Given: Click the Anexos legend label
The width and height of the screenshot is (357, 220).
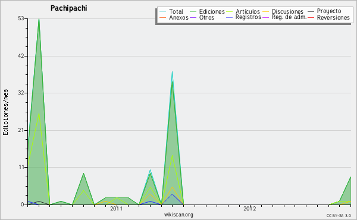Looking at the screenshot, I should click(x=178, y=17).
